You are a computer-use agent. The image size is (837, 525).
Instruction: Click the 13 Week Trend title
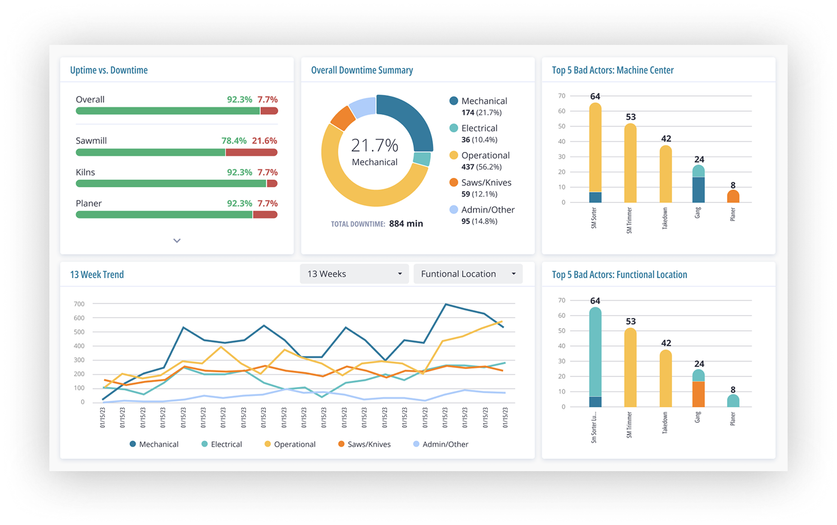[x=97, y=274]
